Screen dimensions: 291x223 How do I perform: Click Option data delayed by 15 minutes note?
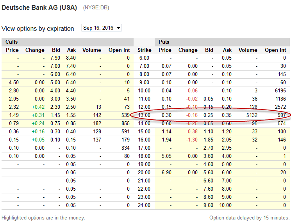point(249,218)
